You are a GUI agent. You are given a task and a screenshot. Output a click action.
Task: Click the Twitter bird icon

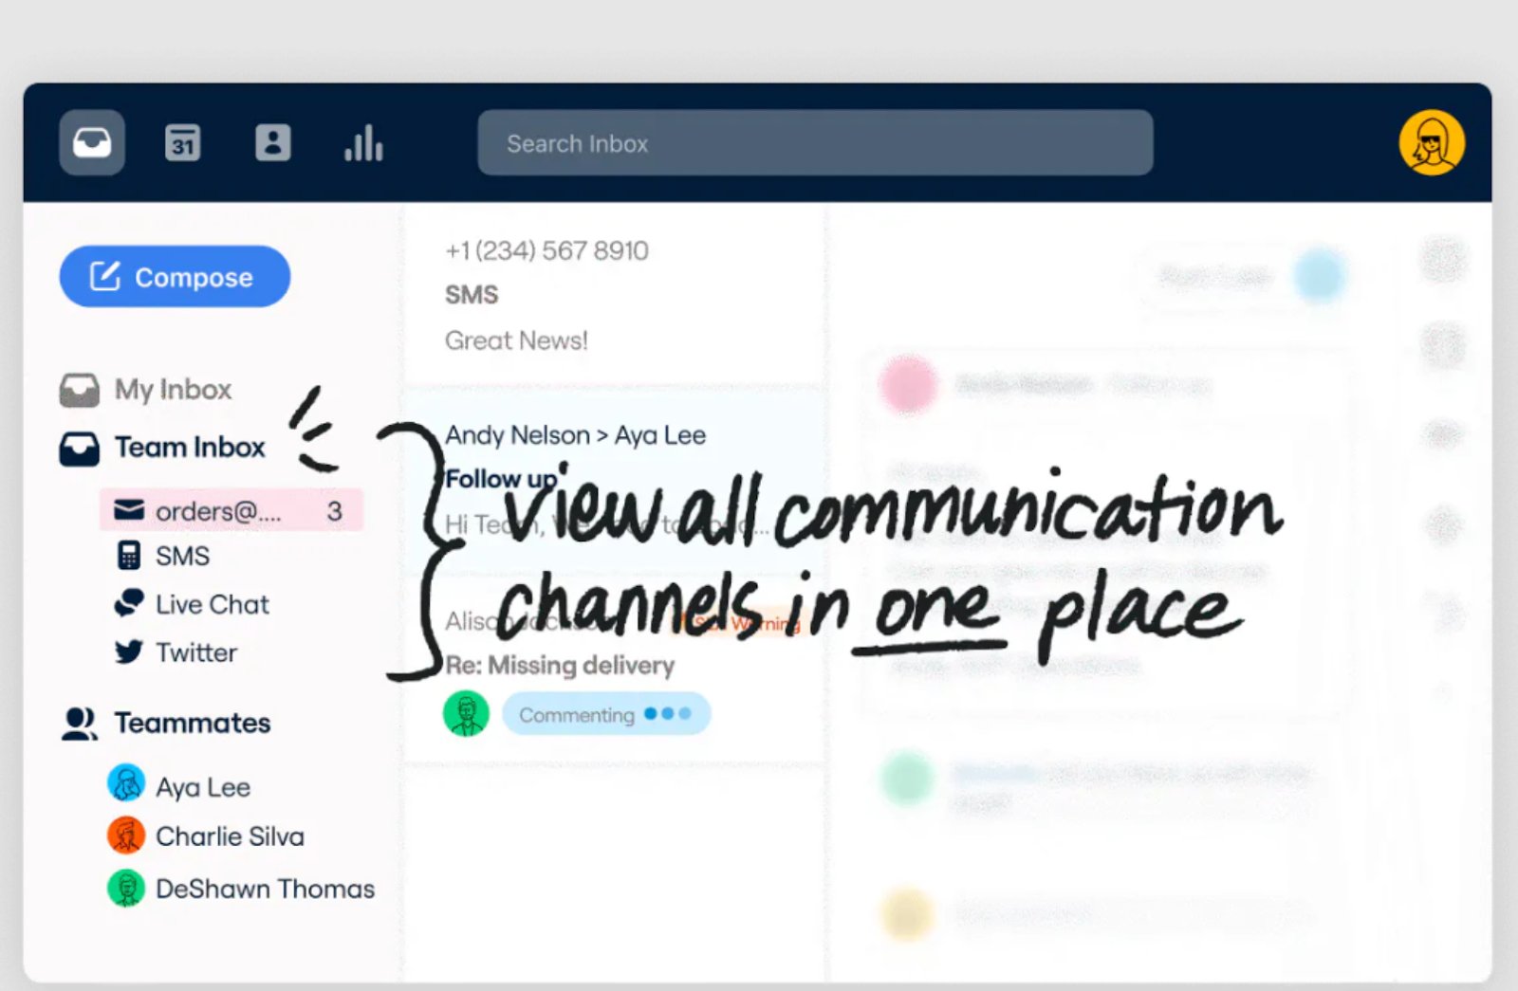tap(128, 652)
